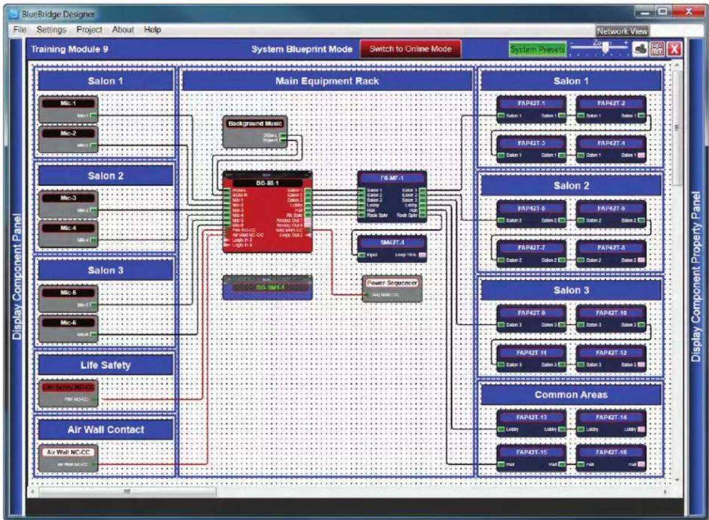Click the horizontal scrollbar thumb at bottom

coord(128,490)
